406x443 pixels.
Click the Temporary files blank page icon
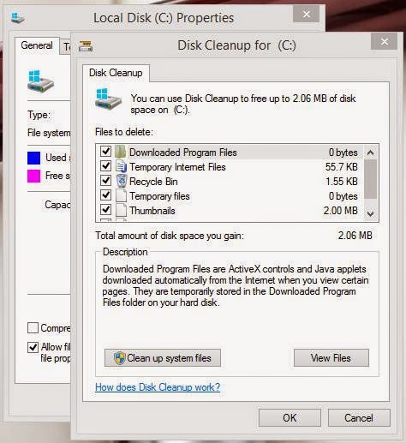pyautogui.click(x=121, y=196)
